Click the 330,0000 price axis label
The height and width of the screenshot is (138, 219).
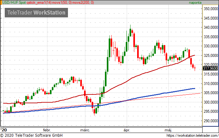[x=211, y=46]
